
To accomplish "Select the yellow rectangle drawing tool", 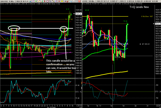I will click(x=62, y=1).
